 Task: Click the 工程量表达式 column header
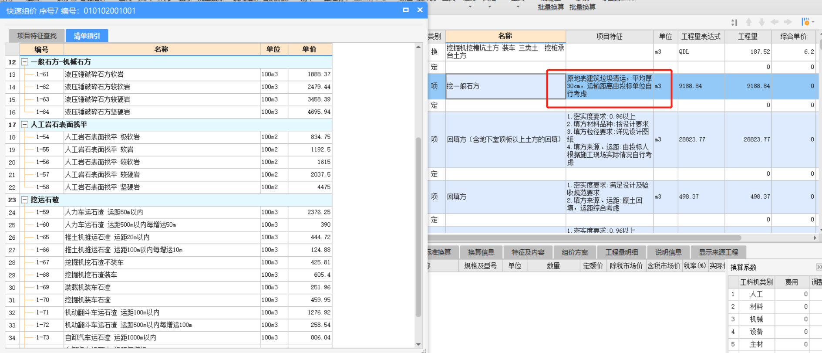click(x=701, y=37)
